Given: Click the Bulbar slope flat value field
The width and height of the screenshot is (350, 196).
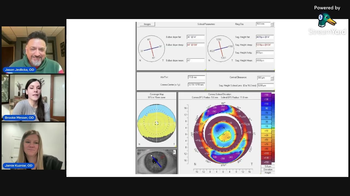Looking at the screenshot, I should click(x=196, y=37).
